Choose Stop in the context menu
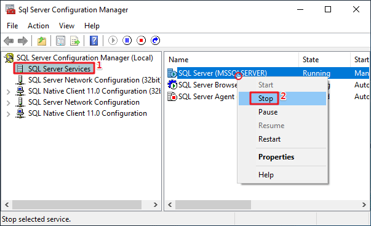Image resolution: width=371 pixels, height=226 pixels. click(282, 99)
